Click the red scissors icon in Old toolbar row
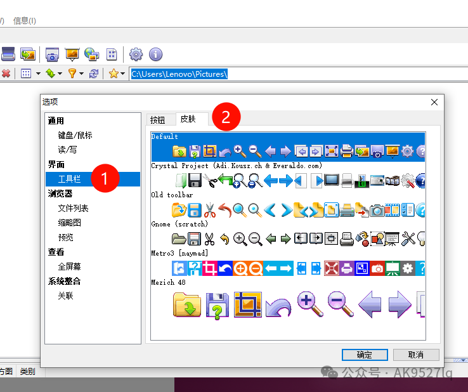 (210, 210)
